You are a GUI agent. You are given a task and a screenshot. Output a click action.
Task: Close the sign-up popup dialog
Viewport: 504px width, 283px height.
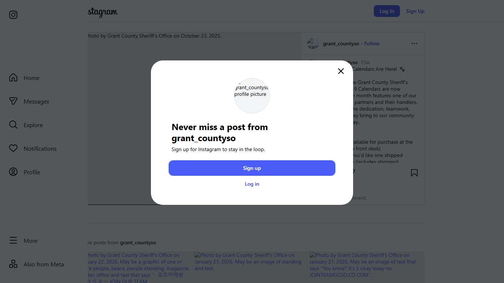pos(341,71)
